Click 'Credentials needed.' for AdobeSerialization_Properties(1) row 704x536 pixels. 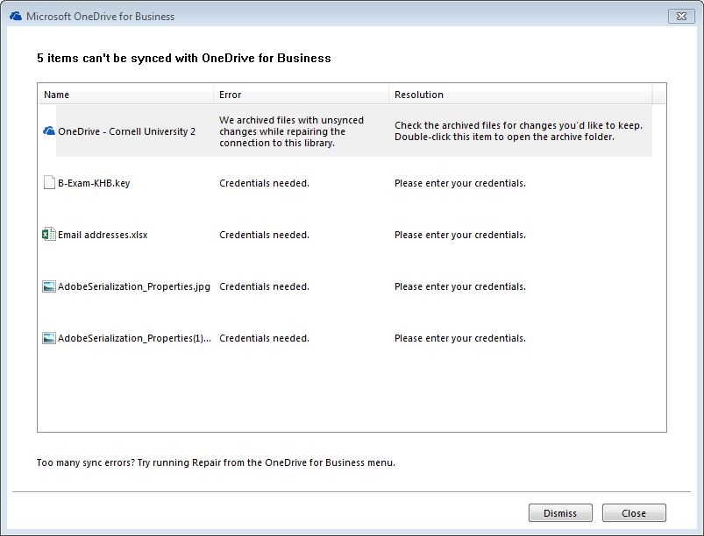click(x=264, y=338)
